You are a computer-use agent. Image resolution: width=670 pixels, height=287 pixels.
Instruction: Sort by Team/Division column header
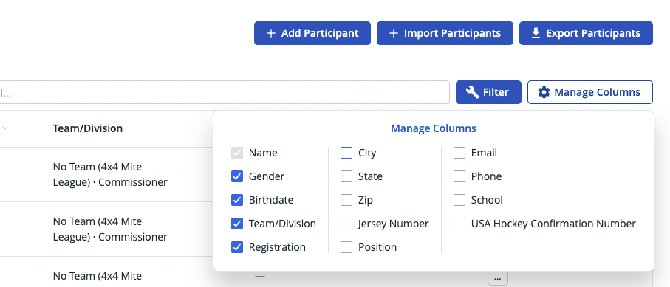(88, 128)
